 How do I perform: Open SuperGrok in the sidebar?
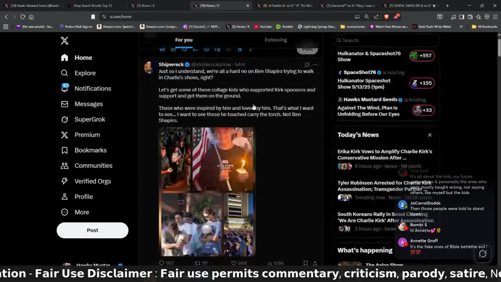(x=83, y=119)
